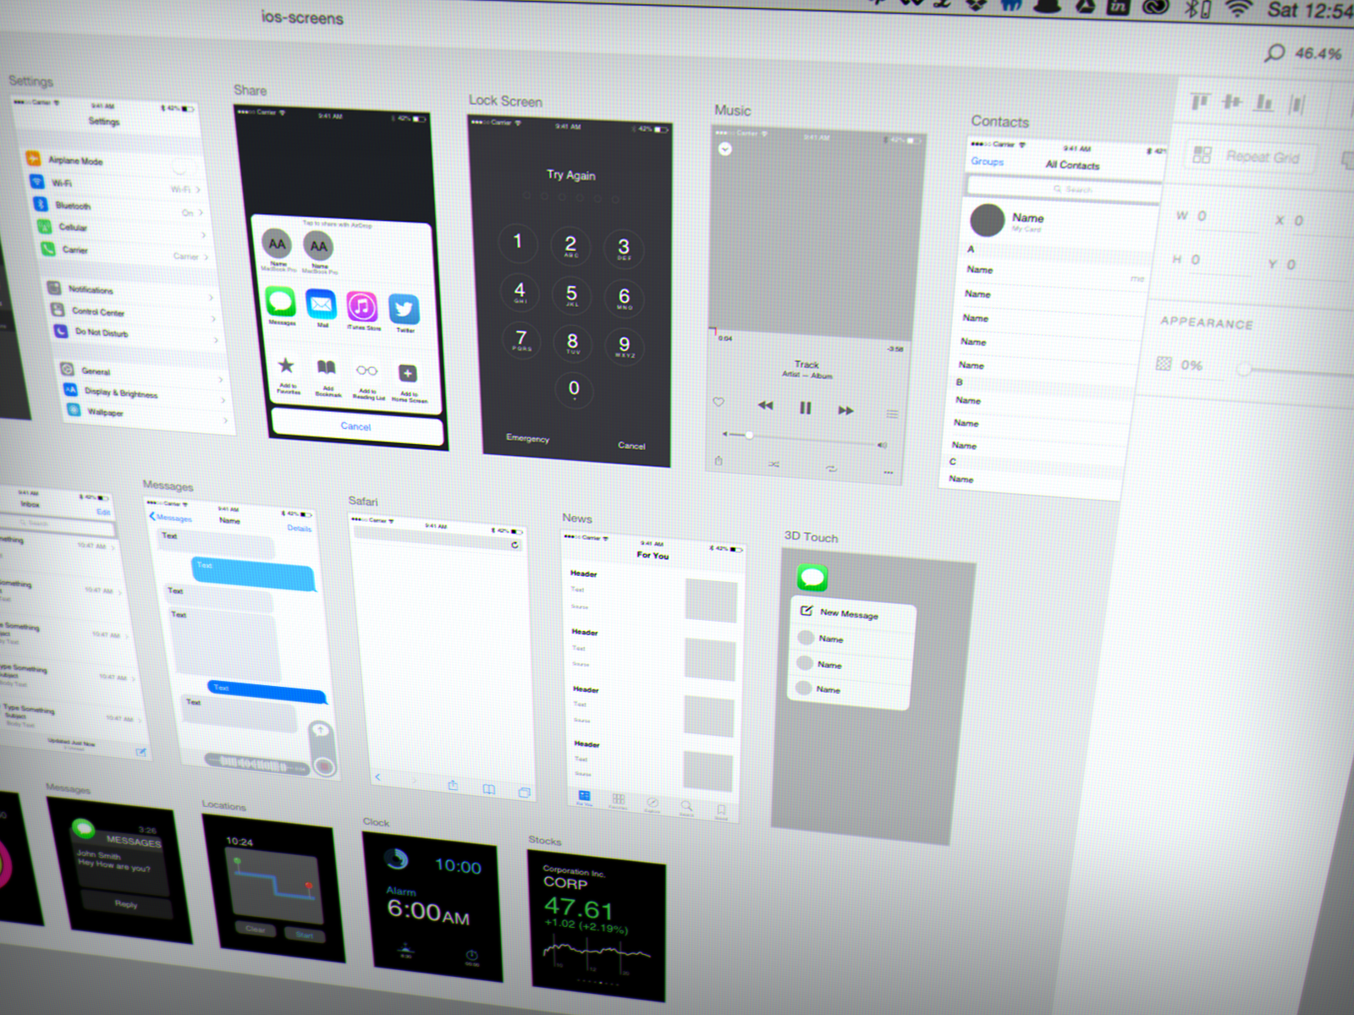Click the Add Bookmark book icon

[326, 368]
